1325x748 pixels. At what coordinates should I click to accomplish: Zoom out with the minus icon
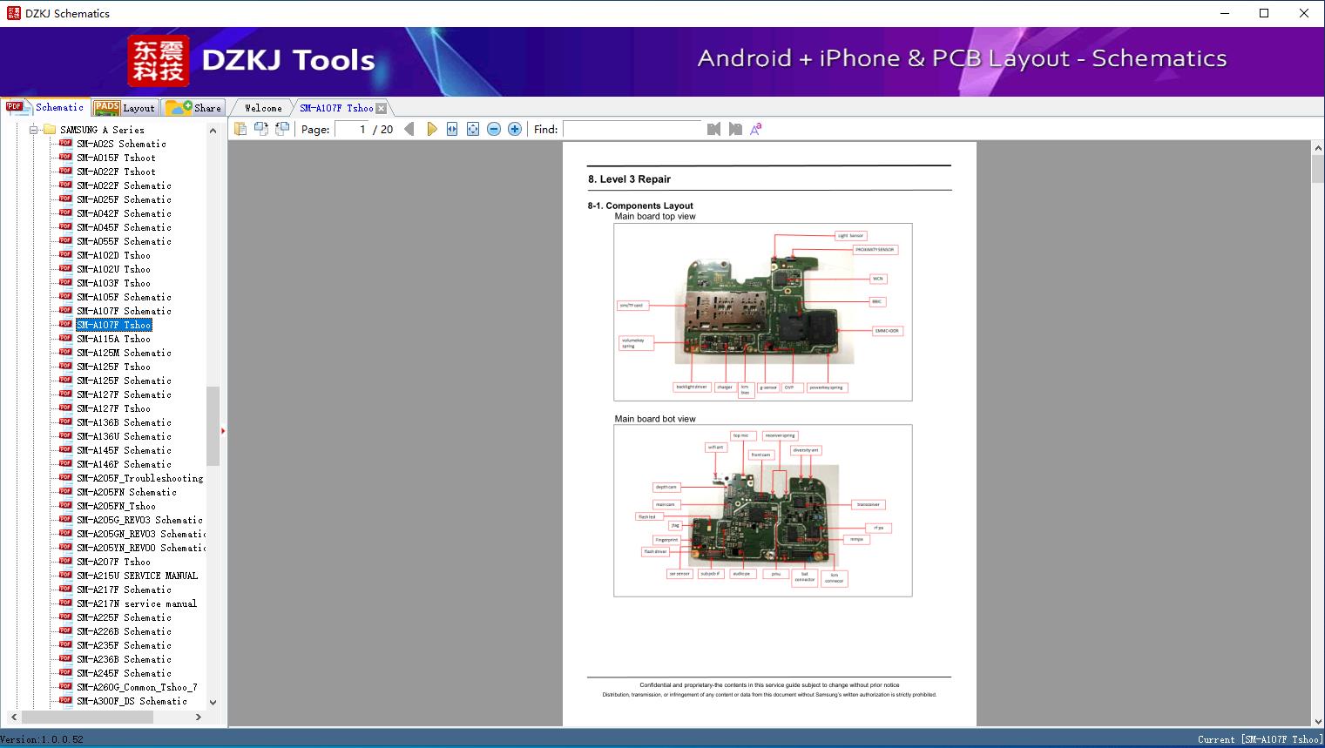(494, 129)
